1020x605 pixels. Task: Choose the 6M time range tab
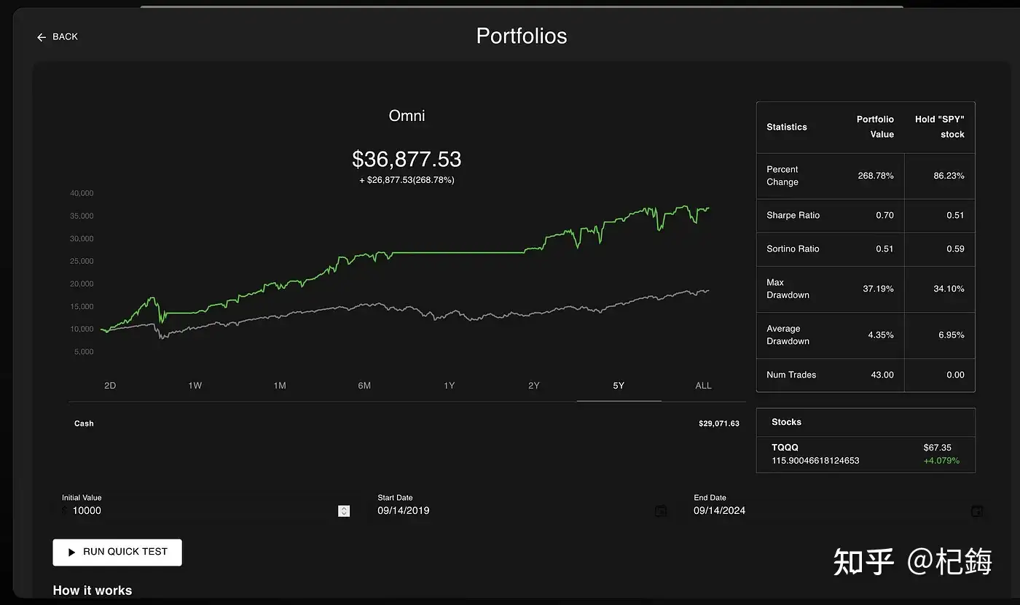pyautogui.click(x=364, y=386)
